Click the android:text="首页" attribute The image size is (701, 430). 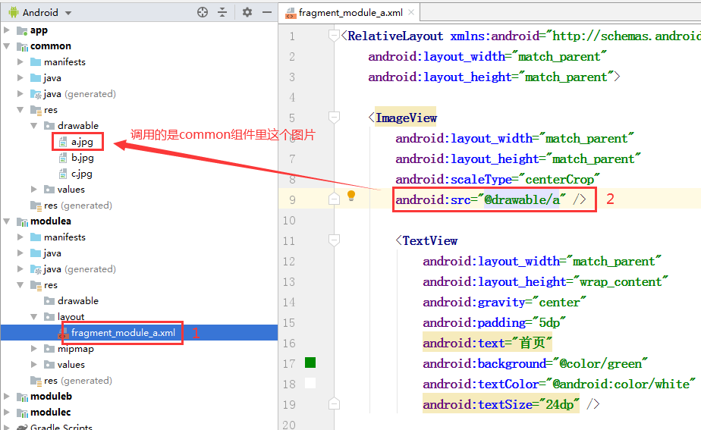487,343
